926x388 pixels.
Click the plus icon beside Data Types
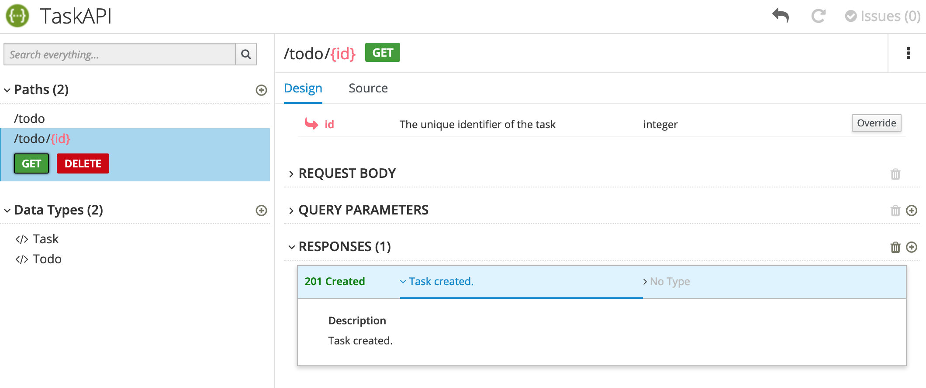(x=261, y=211)
